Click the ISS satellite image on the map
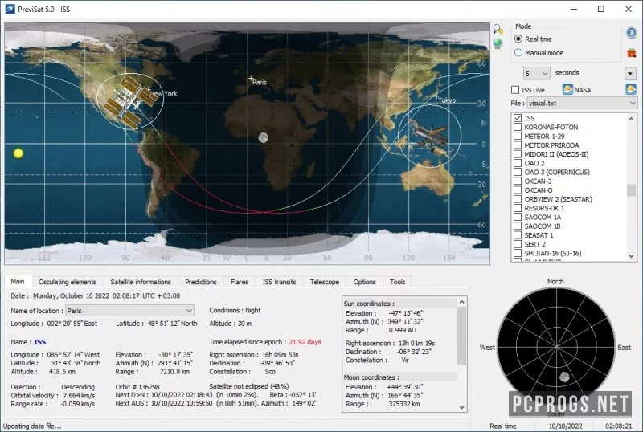Screen dimensions: 643x432 click(130, 102)
